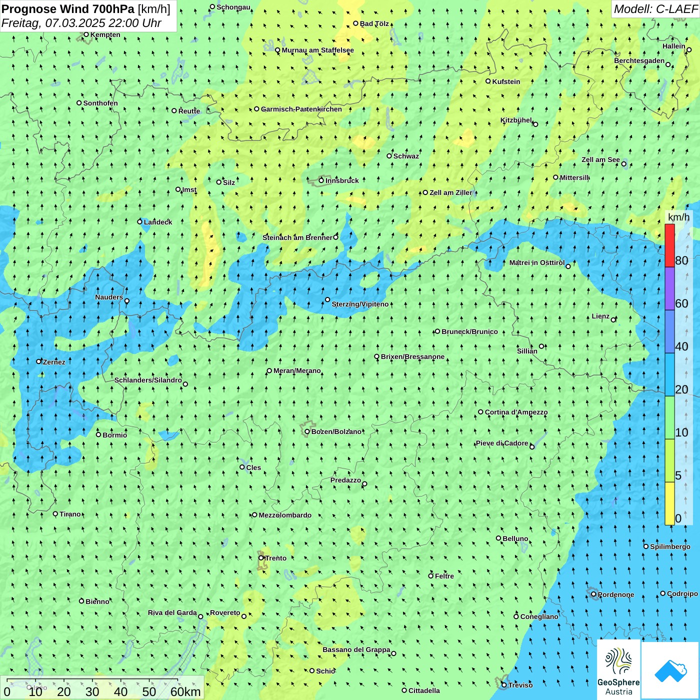This screenshot has width=700, height=700.
Task: Click the date 'Freitag, 07.03.2025 22:00 Uhr'
Action: click(x=81, y=23)
